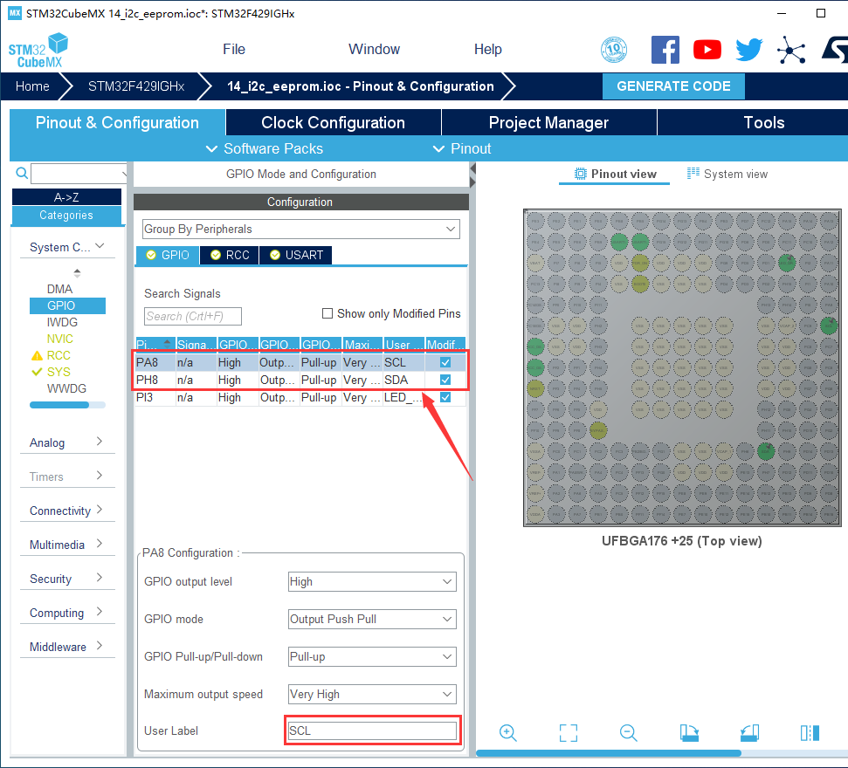This screenshot has width=848, height=768.
Task: Zoom out of the pinout view
Action: click(628, 732)
